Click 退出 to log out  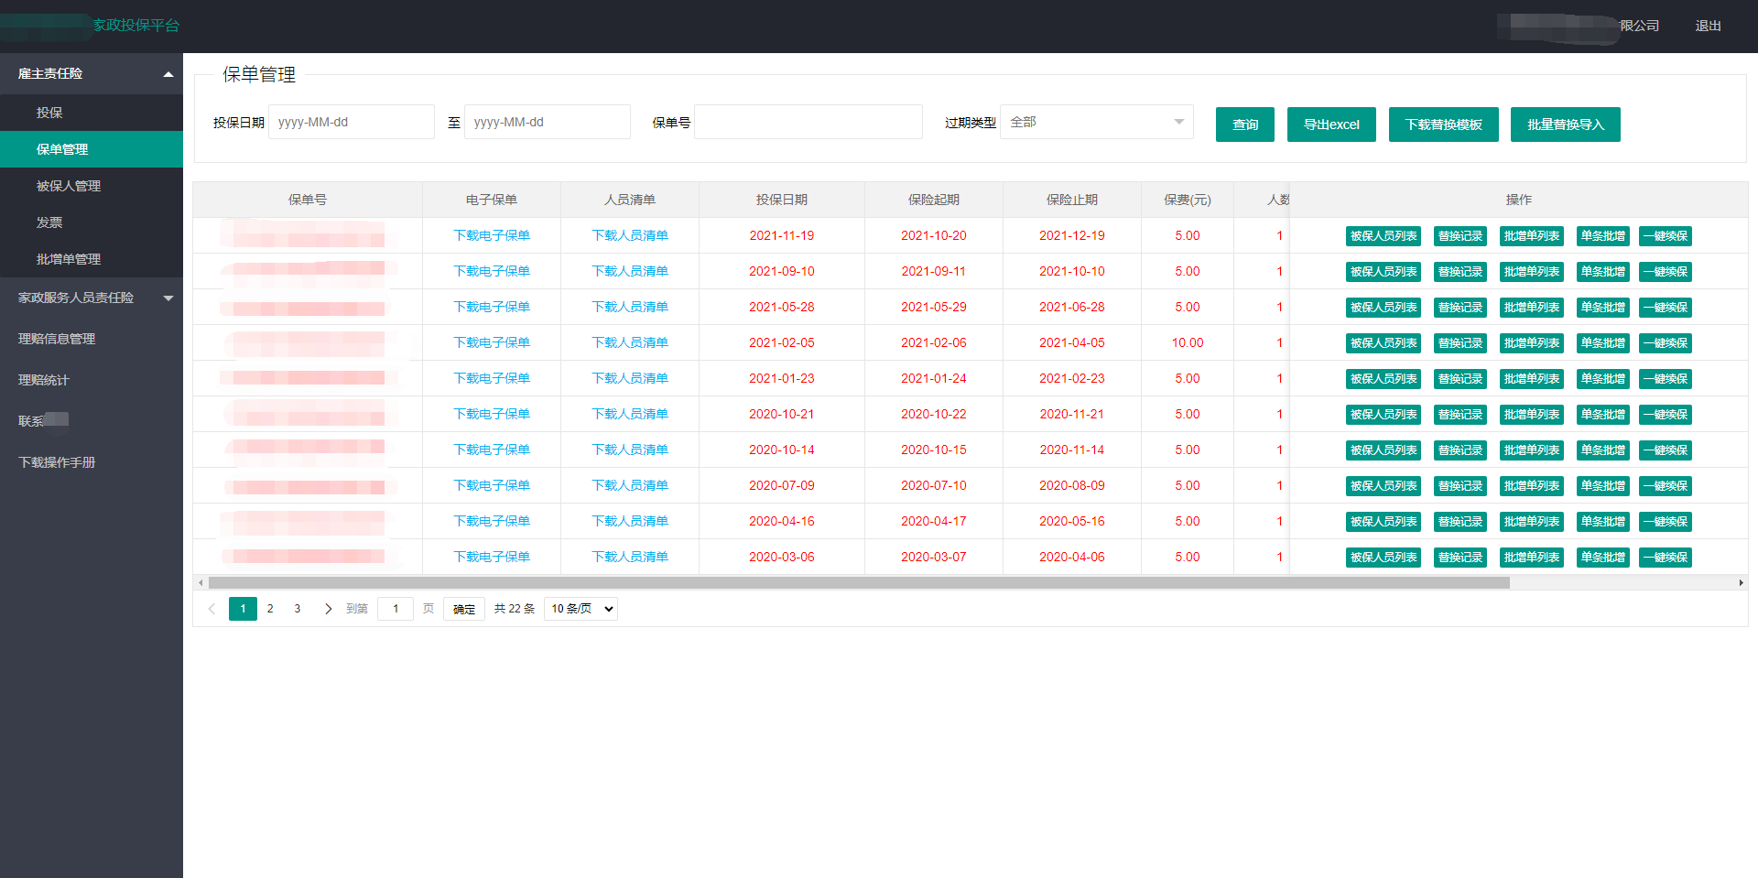pyautogui.click(x=1708, y=26)
